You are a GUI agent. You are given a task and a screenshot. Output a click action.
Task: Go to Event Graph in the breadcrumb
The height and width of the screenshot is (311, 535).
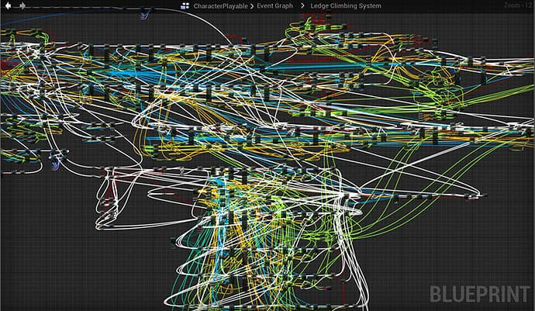click(274, 5)
